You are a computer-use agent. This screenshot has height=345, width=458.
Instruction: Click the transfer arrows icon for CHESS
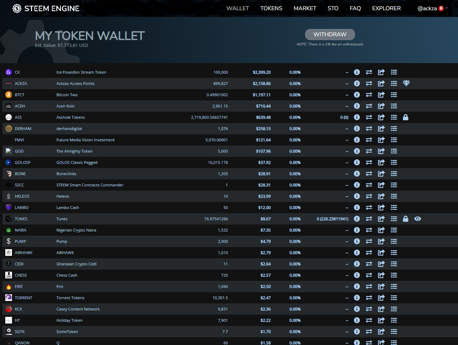(x=369, y=275)
